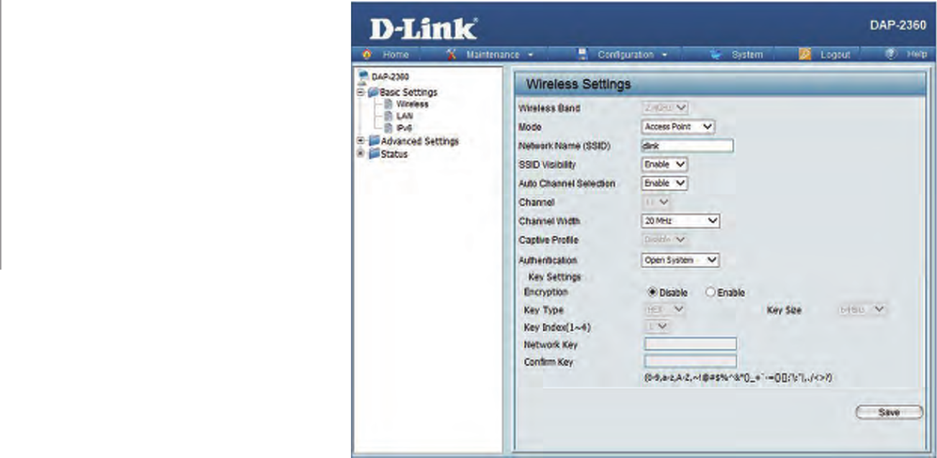This screenshot has height=458, width=937.
Task: Open the Authentication dropdown showing Open System
Action: [x=680, y=260]
